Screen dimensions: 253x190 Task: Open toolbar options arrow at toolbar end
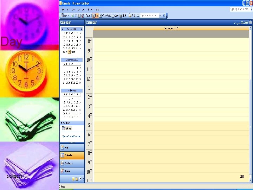coord(167,16)
